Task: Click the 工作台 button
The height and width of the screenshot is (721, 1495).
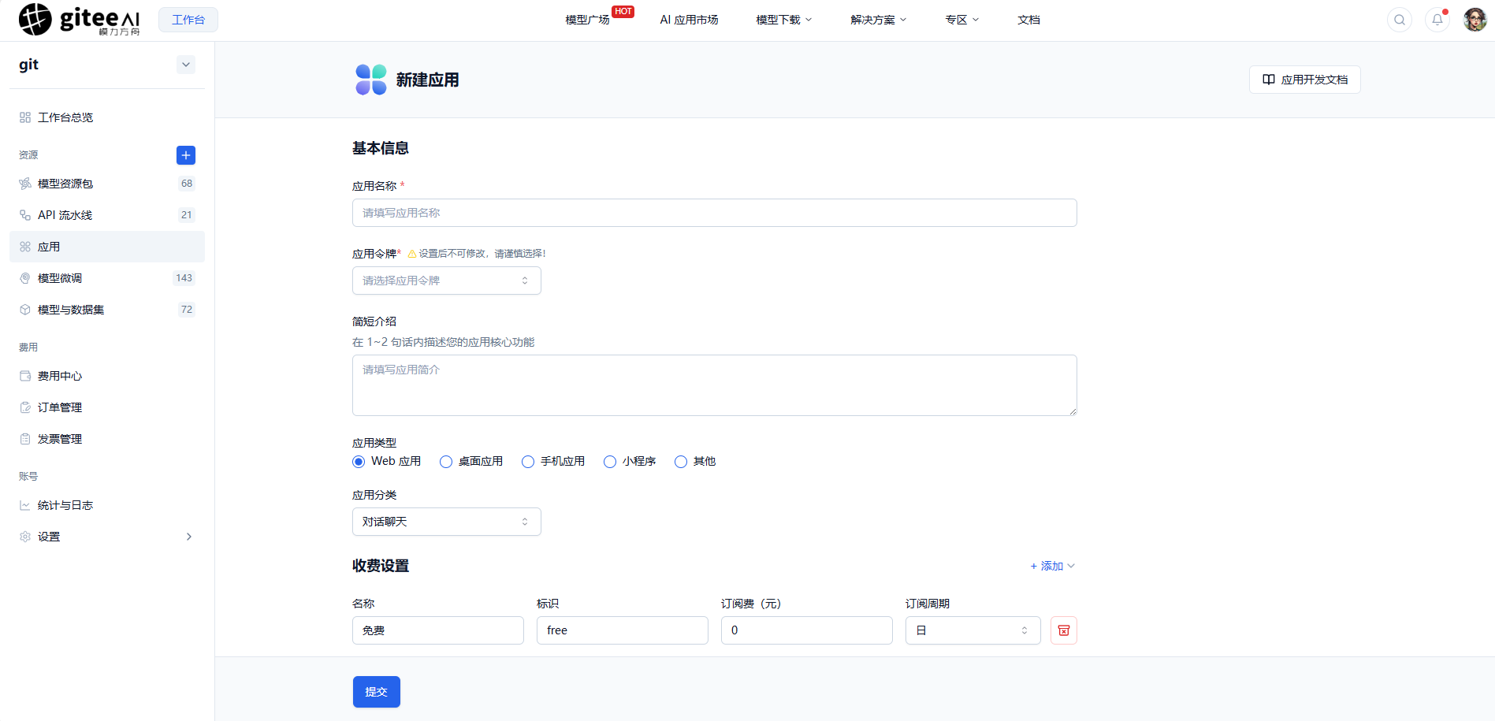Action: (x=188, y=20)
